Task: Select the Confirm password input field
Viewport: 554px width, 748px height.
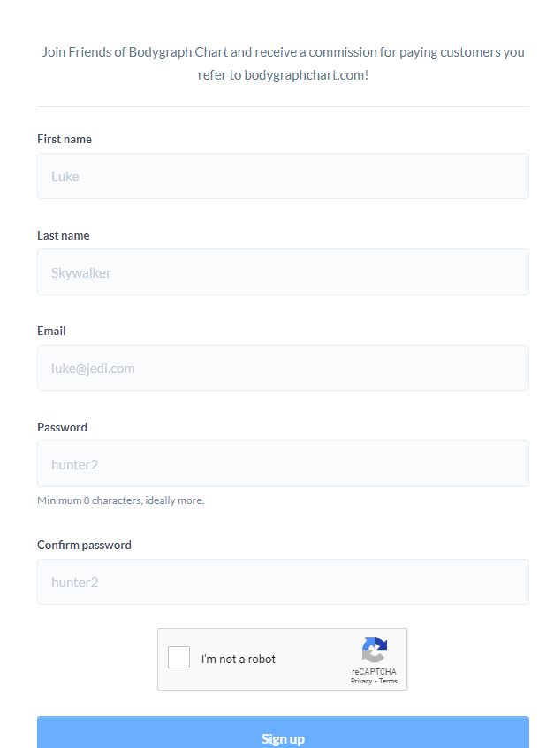Action: pyautogui.click(x=284, y=582)
